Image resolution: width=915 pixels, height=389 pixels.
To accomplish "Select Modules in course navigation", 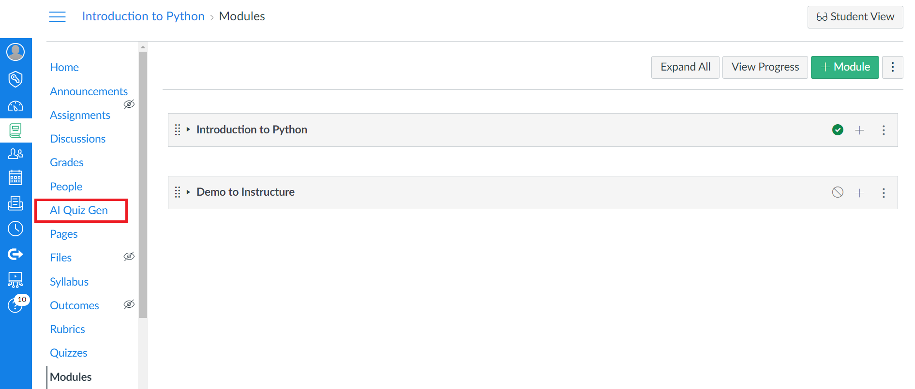I will click(x=71, y=377).
